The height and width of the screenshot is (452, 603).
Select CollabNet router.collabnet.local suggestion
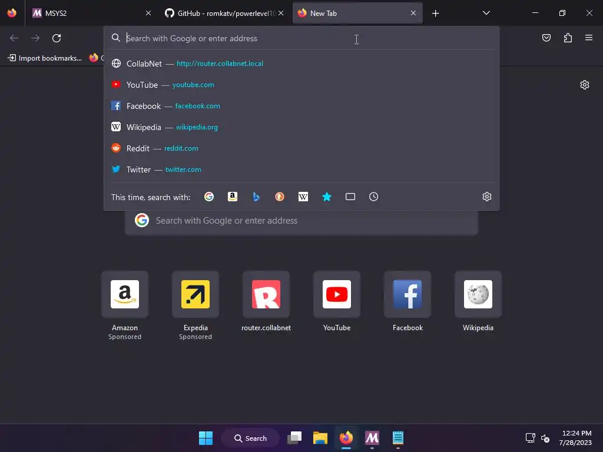click(301, 64)
